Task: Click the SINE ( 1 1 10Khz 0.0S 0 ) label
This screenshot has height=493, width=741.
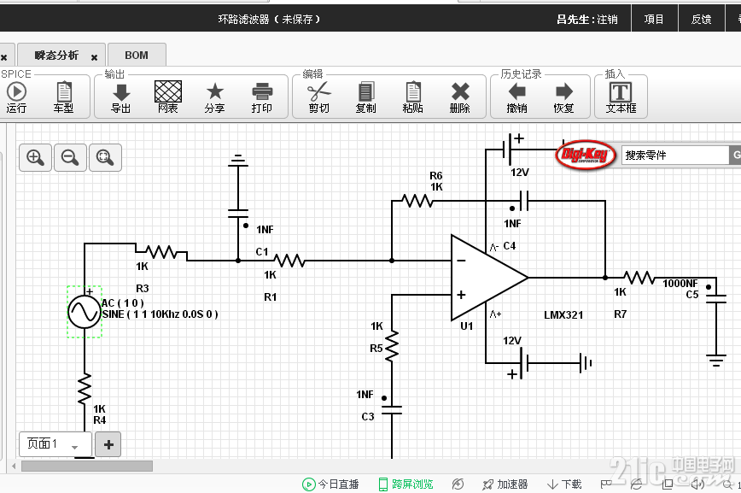Action: [x=160, y=314]
